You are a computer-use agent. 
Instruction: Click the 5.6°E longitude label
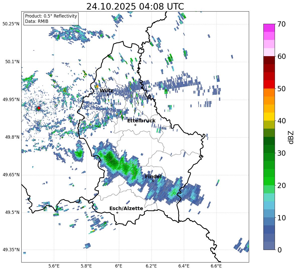[x=54, y=266]
